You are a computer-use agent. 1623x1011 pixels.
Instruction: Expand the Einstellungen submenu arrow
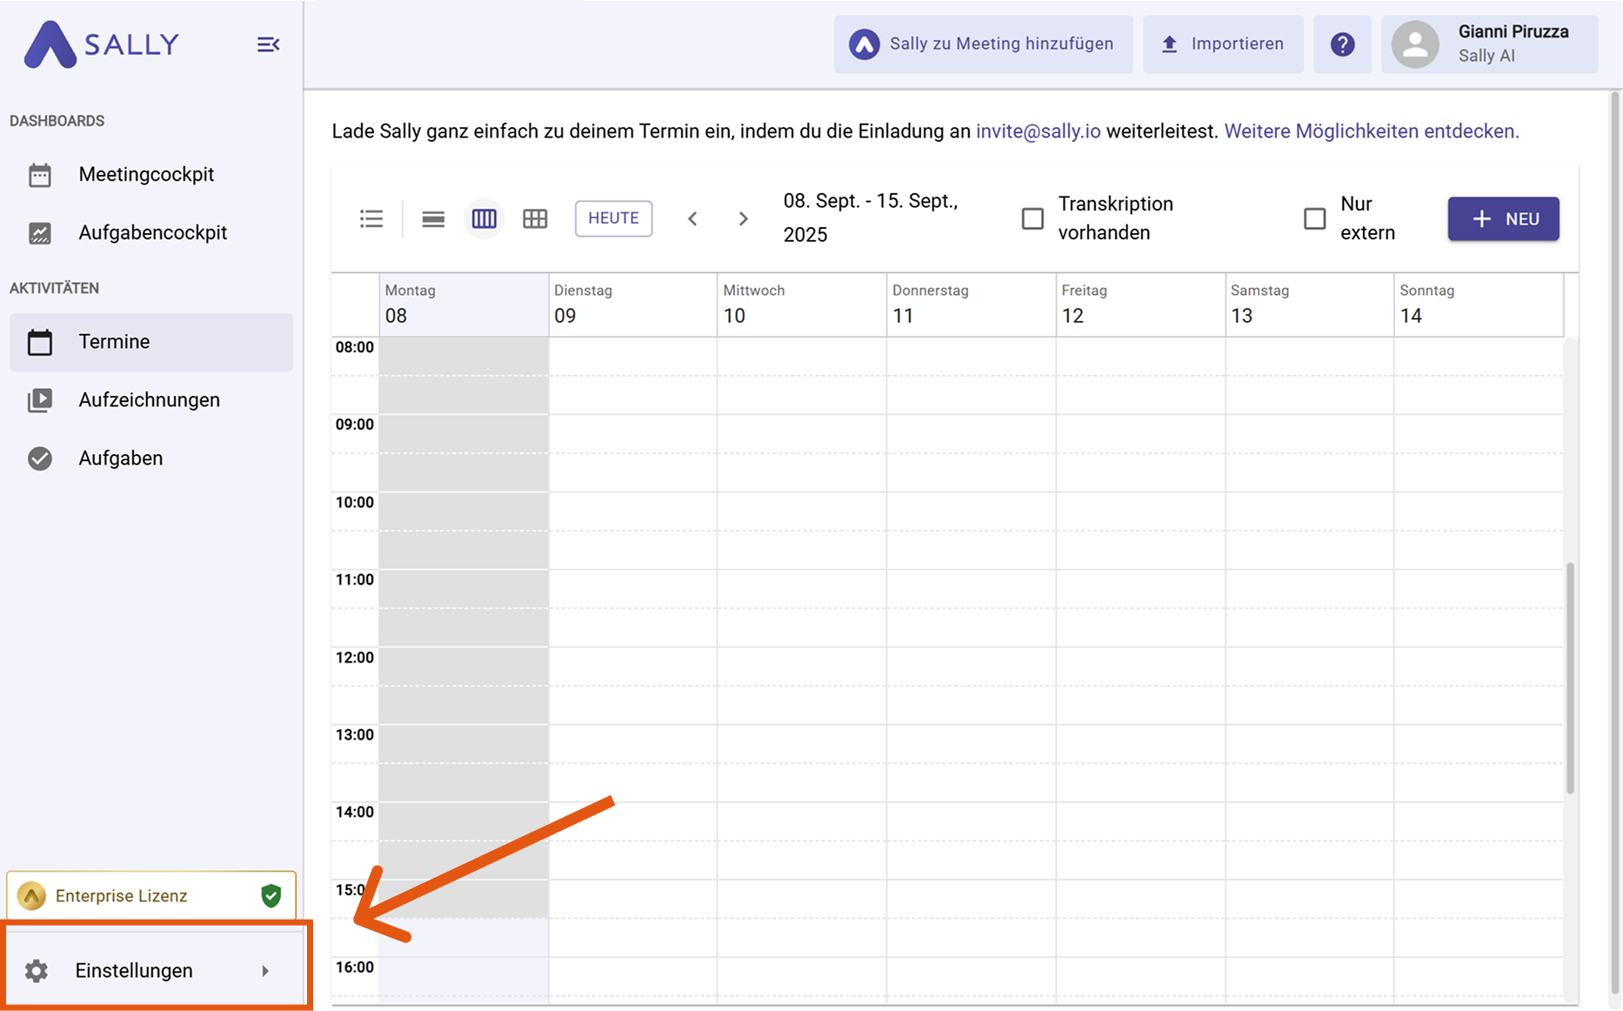coord(265,971)
